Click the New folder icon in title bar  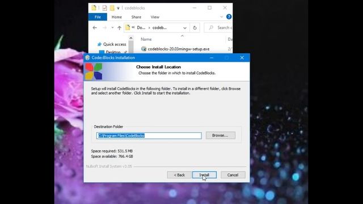click(x=112, y=8)
